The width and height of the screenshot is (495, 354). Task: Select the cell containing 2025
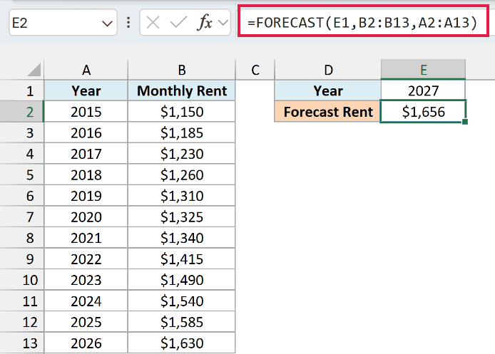86,322
